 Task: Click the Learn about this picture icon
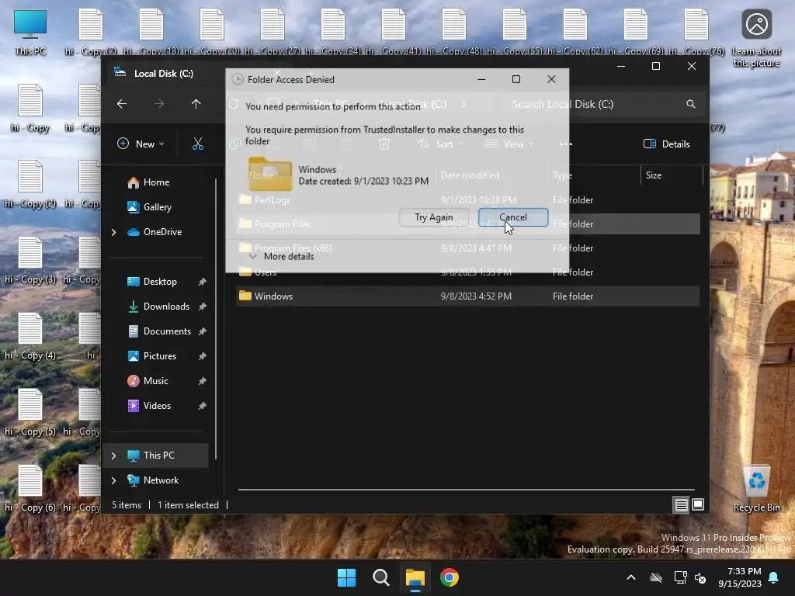click(756, 38)
